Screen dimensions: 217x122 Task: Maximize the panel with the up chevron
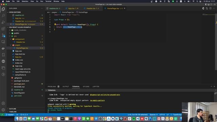coord(211,86)
